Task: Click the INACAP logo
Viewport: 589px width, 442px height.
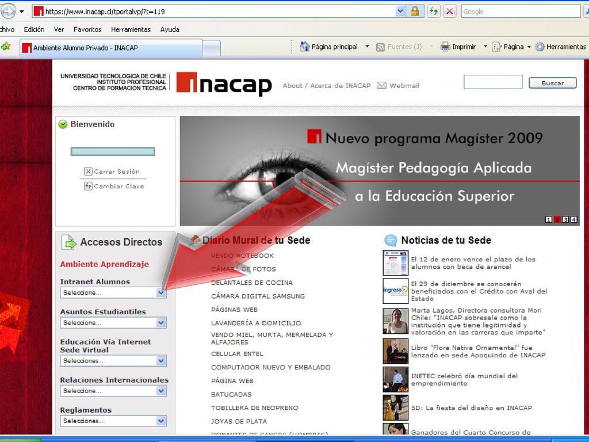Action: tap(224, 83)
